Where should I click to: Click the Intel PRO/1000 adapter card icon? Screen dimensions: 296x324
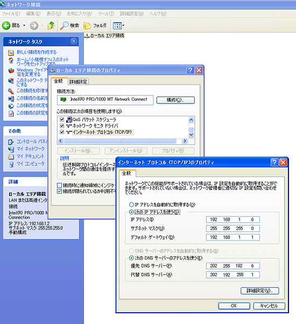63,100
